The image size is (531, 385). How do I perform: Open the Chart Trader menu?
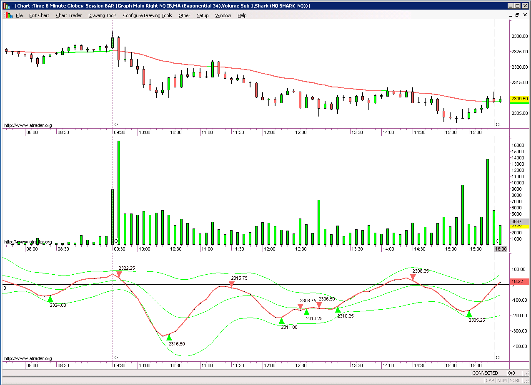click(69, 15)
